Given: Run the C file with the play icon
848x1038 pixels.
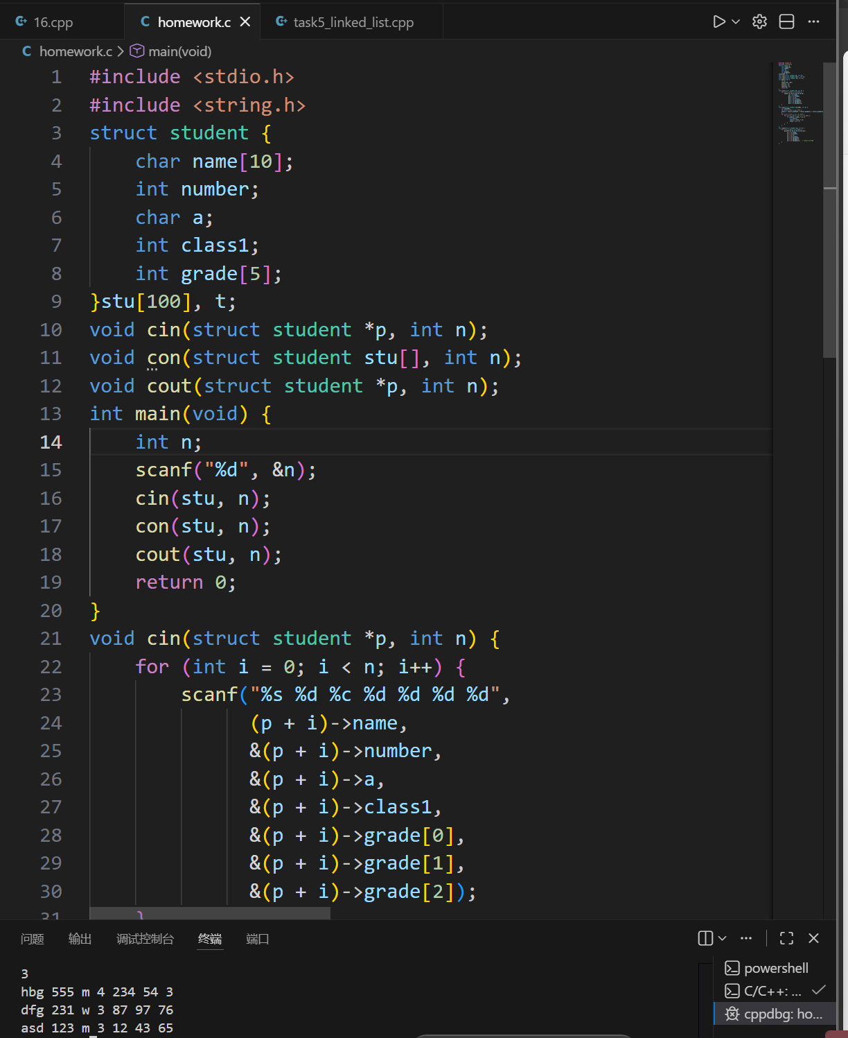Looking at the screenshot, I should 719,22.
